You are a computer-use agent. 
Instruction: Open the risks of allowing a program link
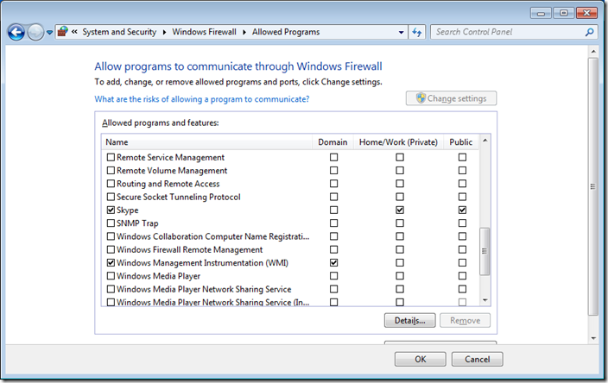click(201, 99)
